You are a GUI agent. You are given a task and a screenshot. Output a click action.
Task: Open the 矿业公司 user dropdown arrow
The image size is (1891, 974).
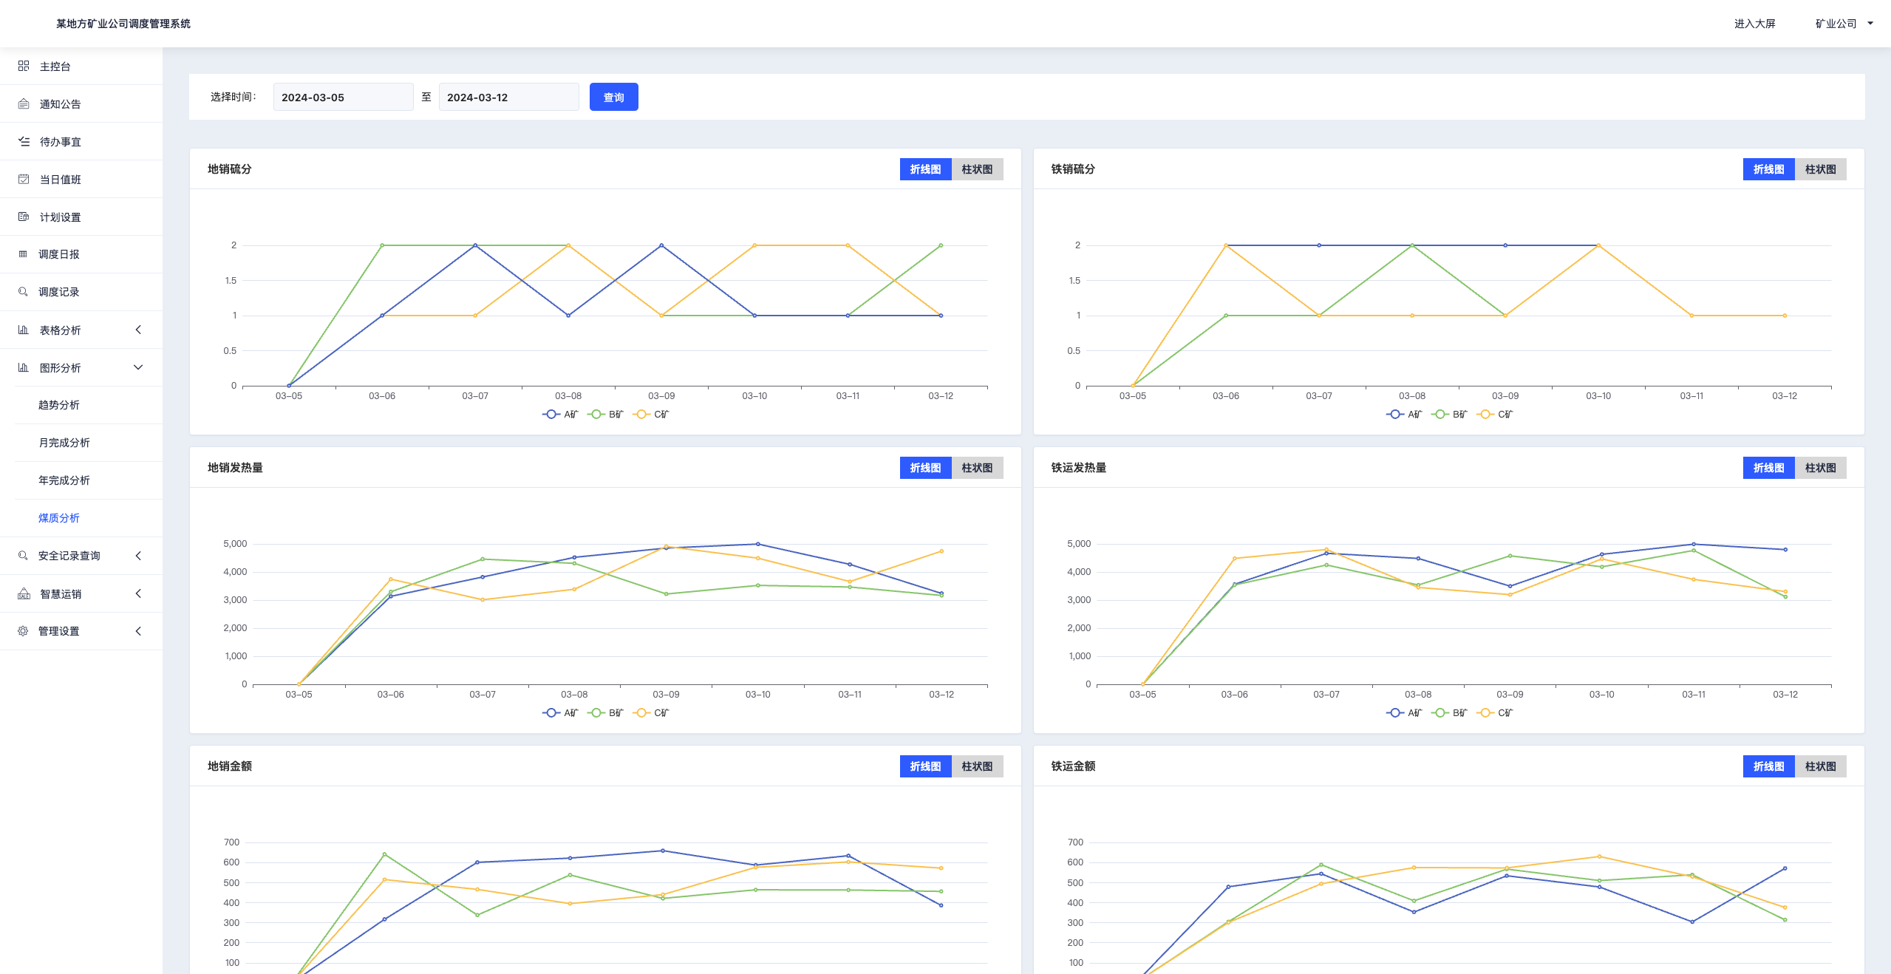(x=1870, y=23)
